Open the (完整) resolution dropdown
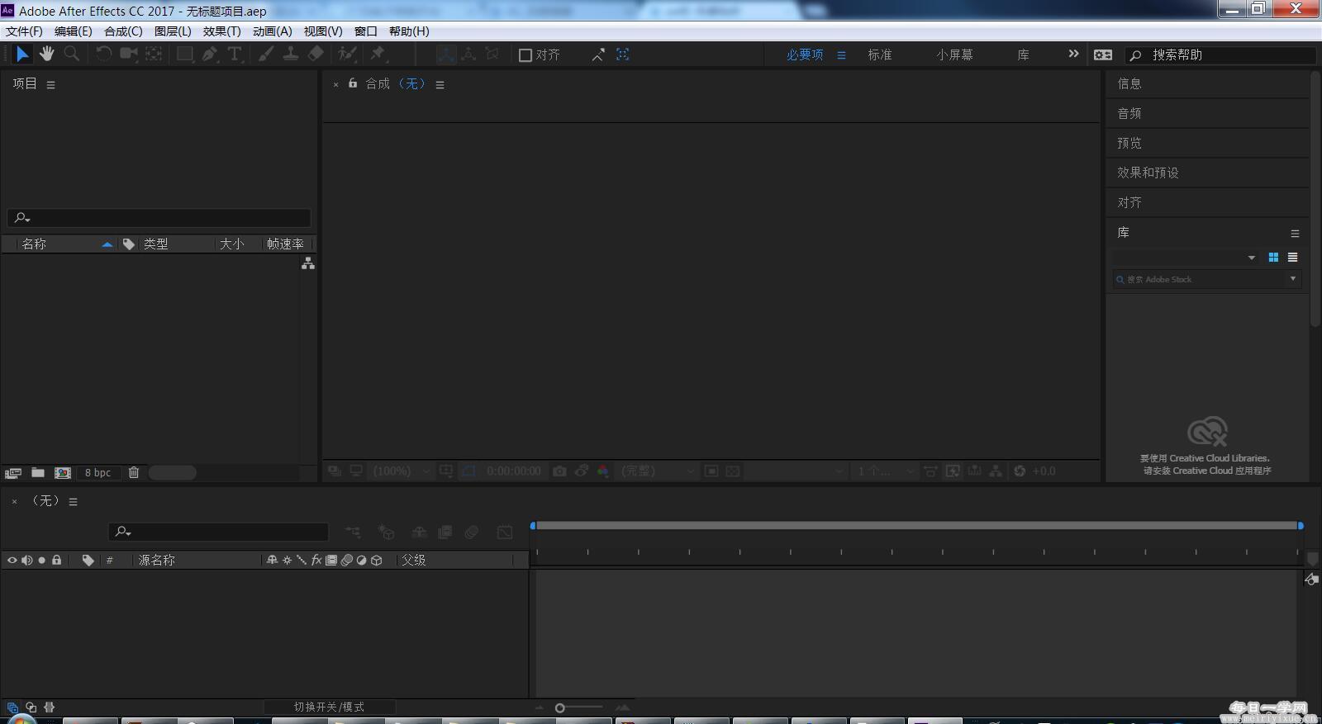Image resolution: width=1322 pixels, height=724 pixels. click(x=659, y=471)
